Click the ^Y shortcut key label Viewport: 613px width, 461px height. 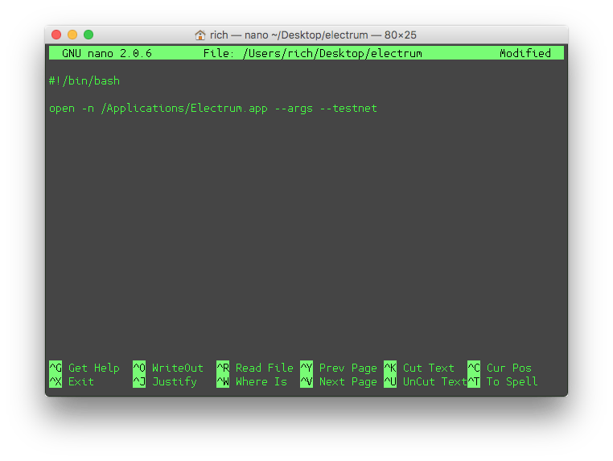(x=306, y=368)
